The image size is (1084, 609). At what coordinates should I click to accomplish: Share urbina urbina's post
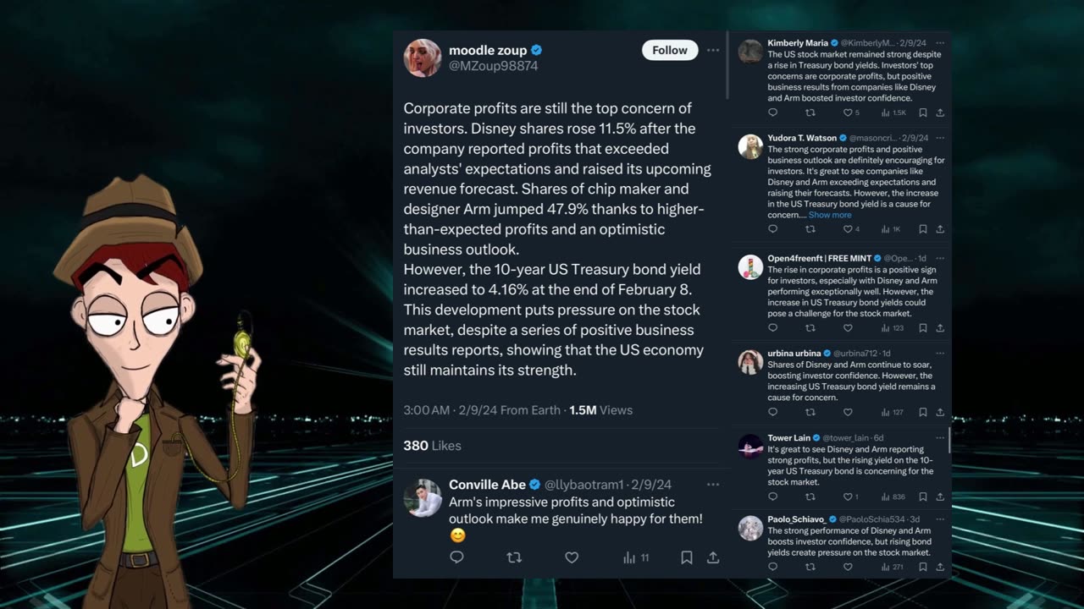point(940,413)
